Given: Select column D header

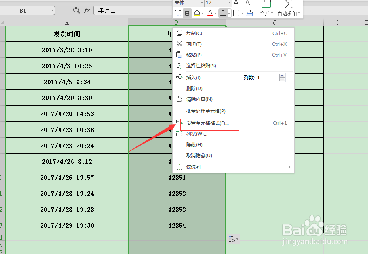Looking at the screenshot, I should click(x=338, y=23).
